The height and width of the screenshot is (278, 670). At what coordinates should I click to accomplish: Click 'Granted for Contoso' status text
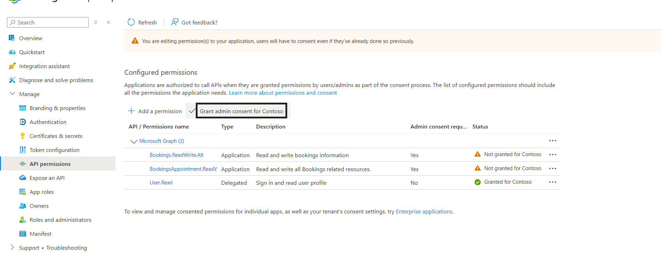tap(508, 182)
